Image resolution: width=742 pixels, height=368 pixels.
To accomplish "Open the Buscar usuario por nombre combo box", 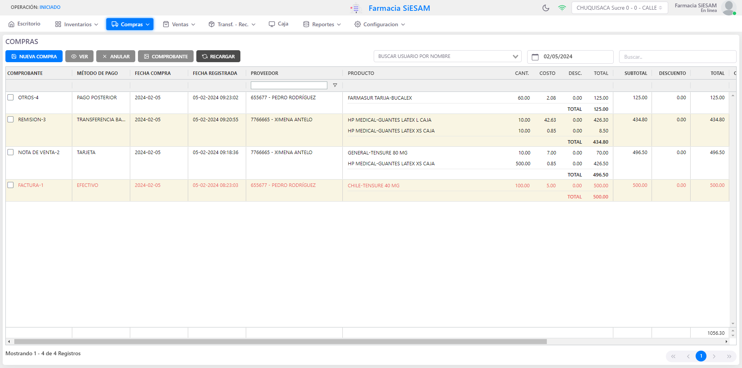I will [x=448, y=56].
